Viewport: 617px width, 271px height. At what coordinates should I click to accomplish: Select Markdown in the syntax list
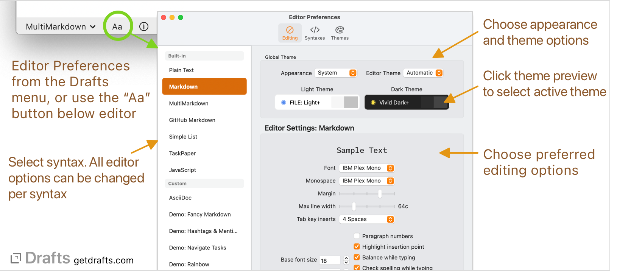tap(204, 87)
